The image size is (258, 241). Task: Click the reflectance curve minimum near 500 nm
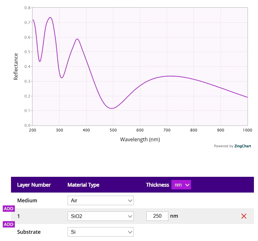[111, 108]
